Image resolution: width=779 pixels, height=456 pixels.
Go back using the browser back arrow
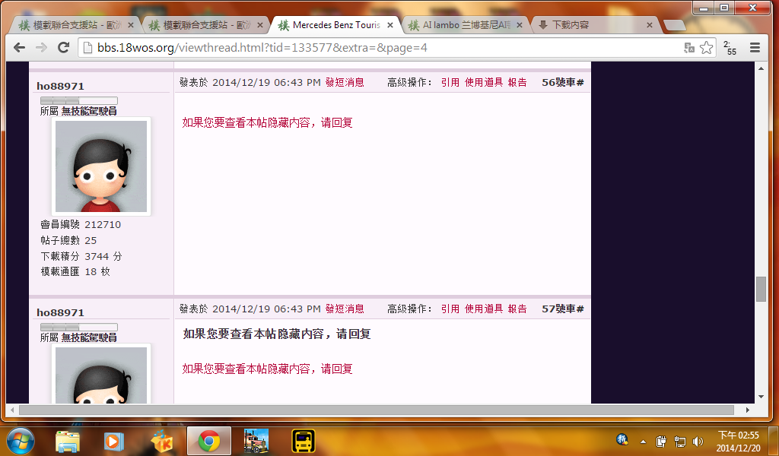tap(19, 48)
